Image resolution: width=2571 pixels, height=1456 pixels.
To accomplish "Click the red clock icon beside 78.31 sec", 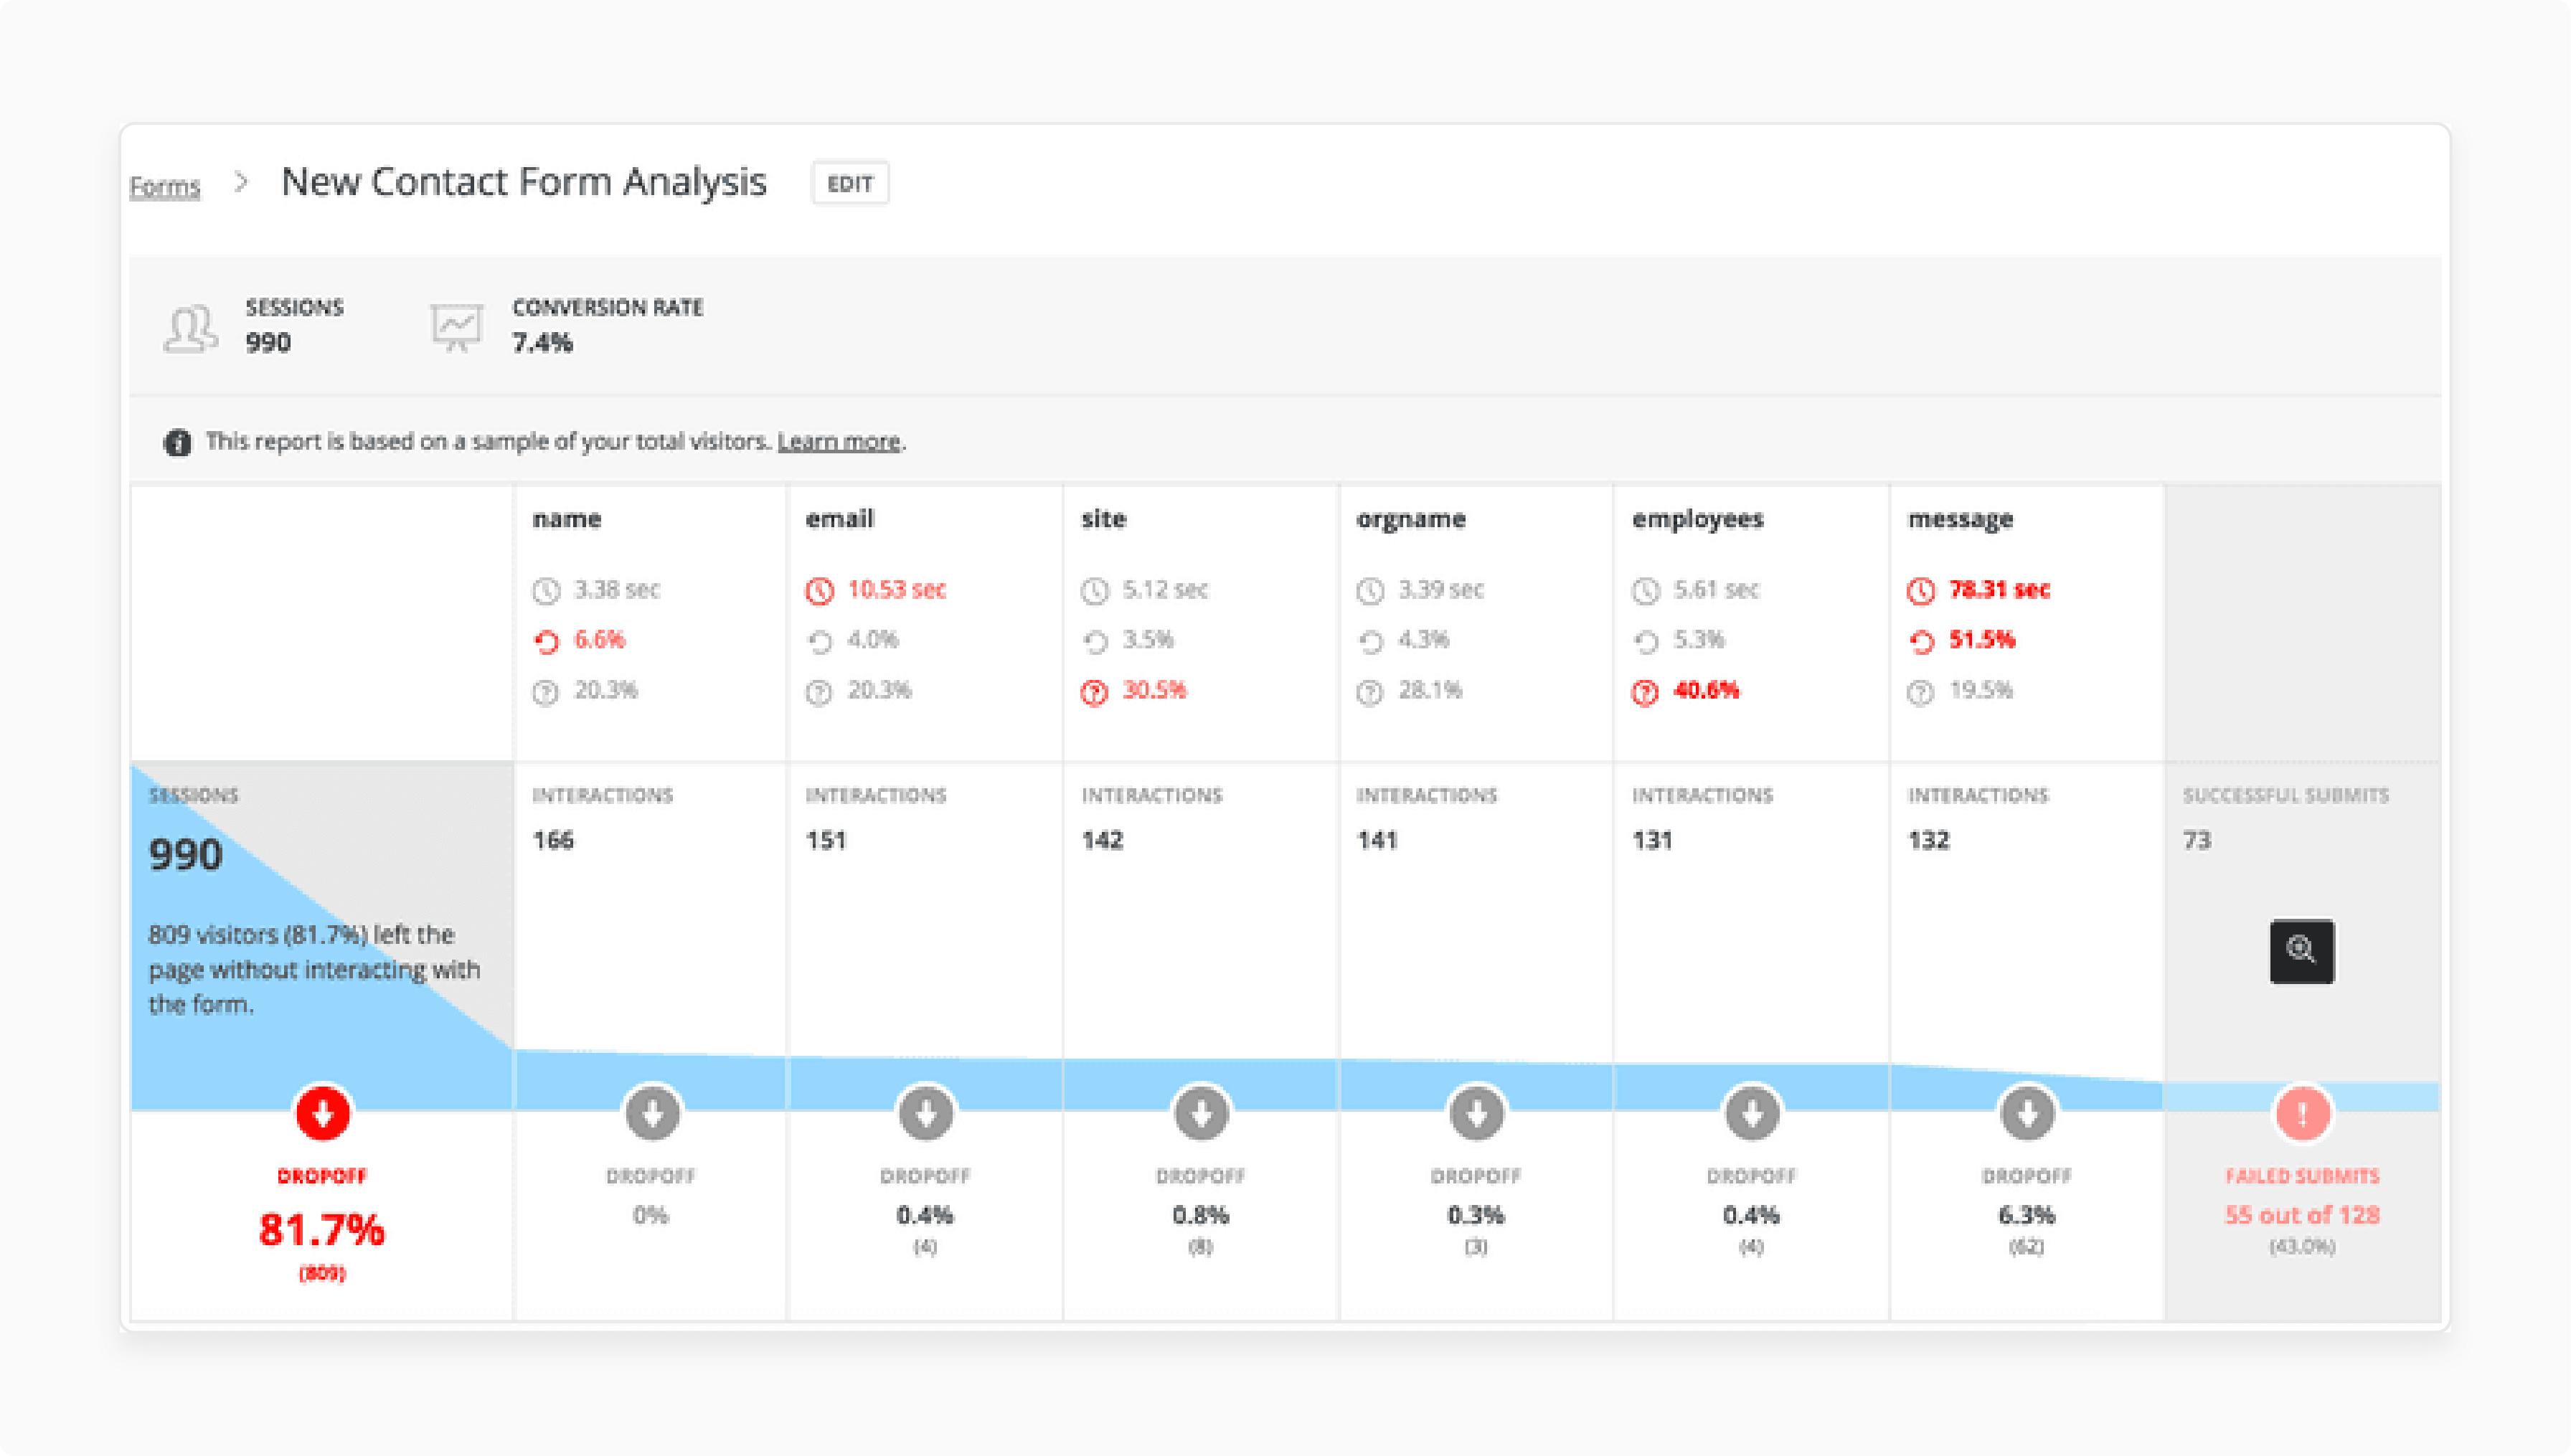I will (x=1921, y=591).
